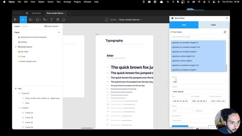
Task: Refresh the text styles list
Action: click(x=225, y=32)
